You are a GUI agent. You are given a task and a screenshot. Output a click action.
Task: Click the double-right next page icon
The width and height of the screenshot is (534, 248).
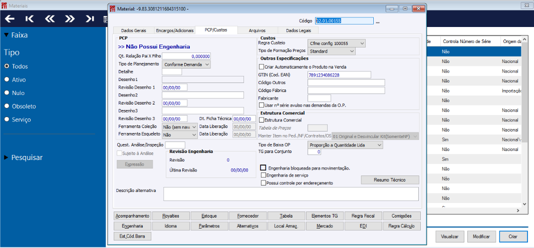click(x=70, y=19)
